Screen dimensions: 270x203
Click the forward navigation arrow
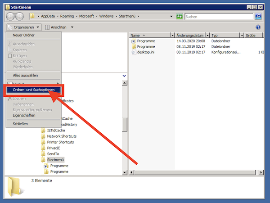click(20, 16)
